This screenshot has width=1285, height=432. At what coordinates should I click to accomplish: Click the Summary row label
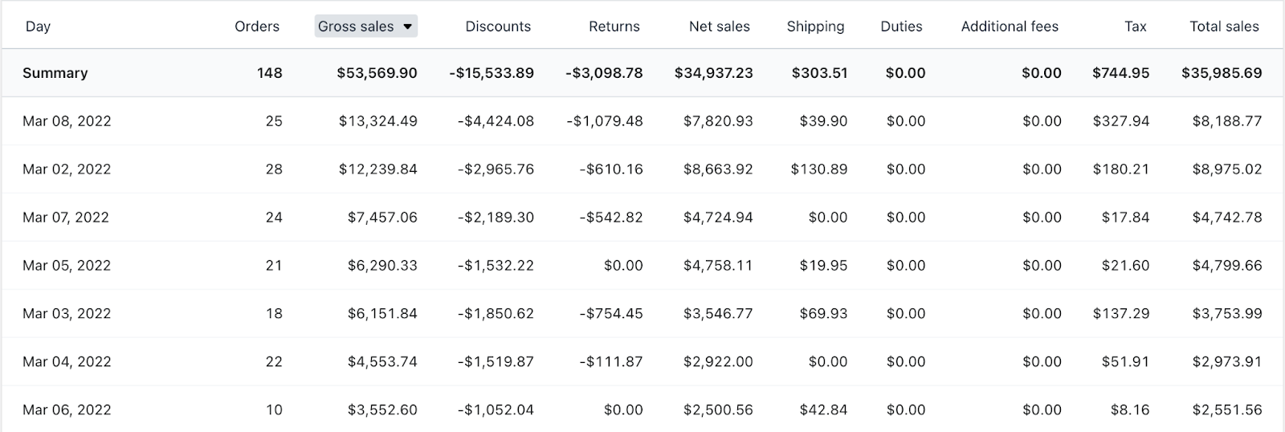[55, 73]
